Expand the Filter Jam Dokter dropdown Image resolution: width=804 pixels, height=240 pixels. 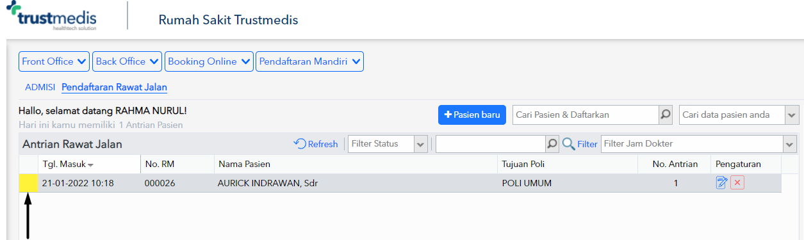[x=699, y=144]
